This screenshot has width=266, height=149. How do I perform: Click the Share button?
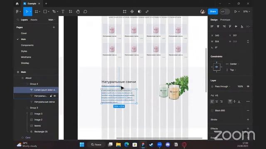click(213, 12)
